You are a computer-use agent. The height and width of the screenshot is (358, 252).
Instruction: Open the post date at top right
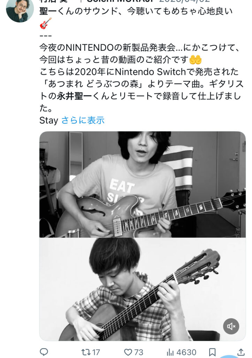coord(184,1)
